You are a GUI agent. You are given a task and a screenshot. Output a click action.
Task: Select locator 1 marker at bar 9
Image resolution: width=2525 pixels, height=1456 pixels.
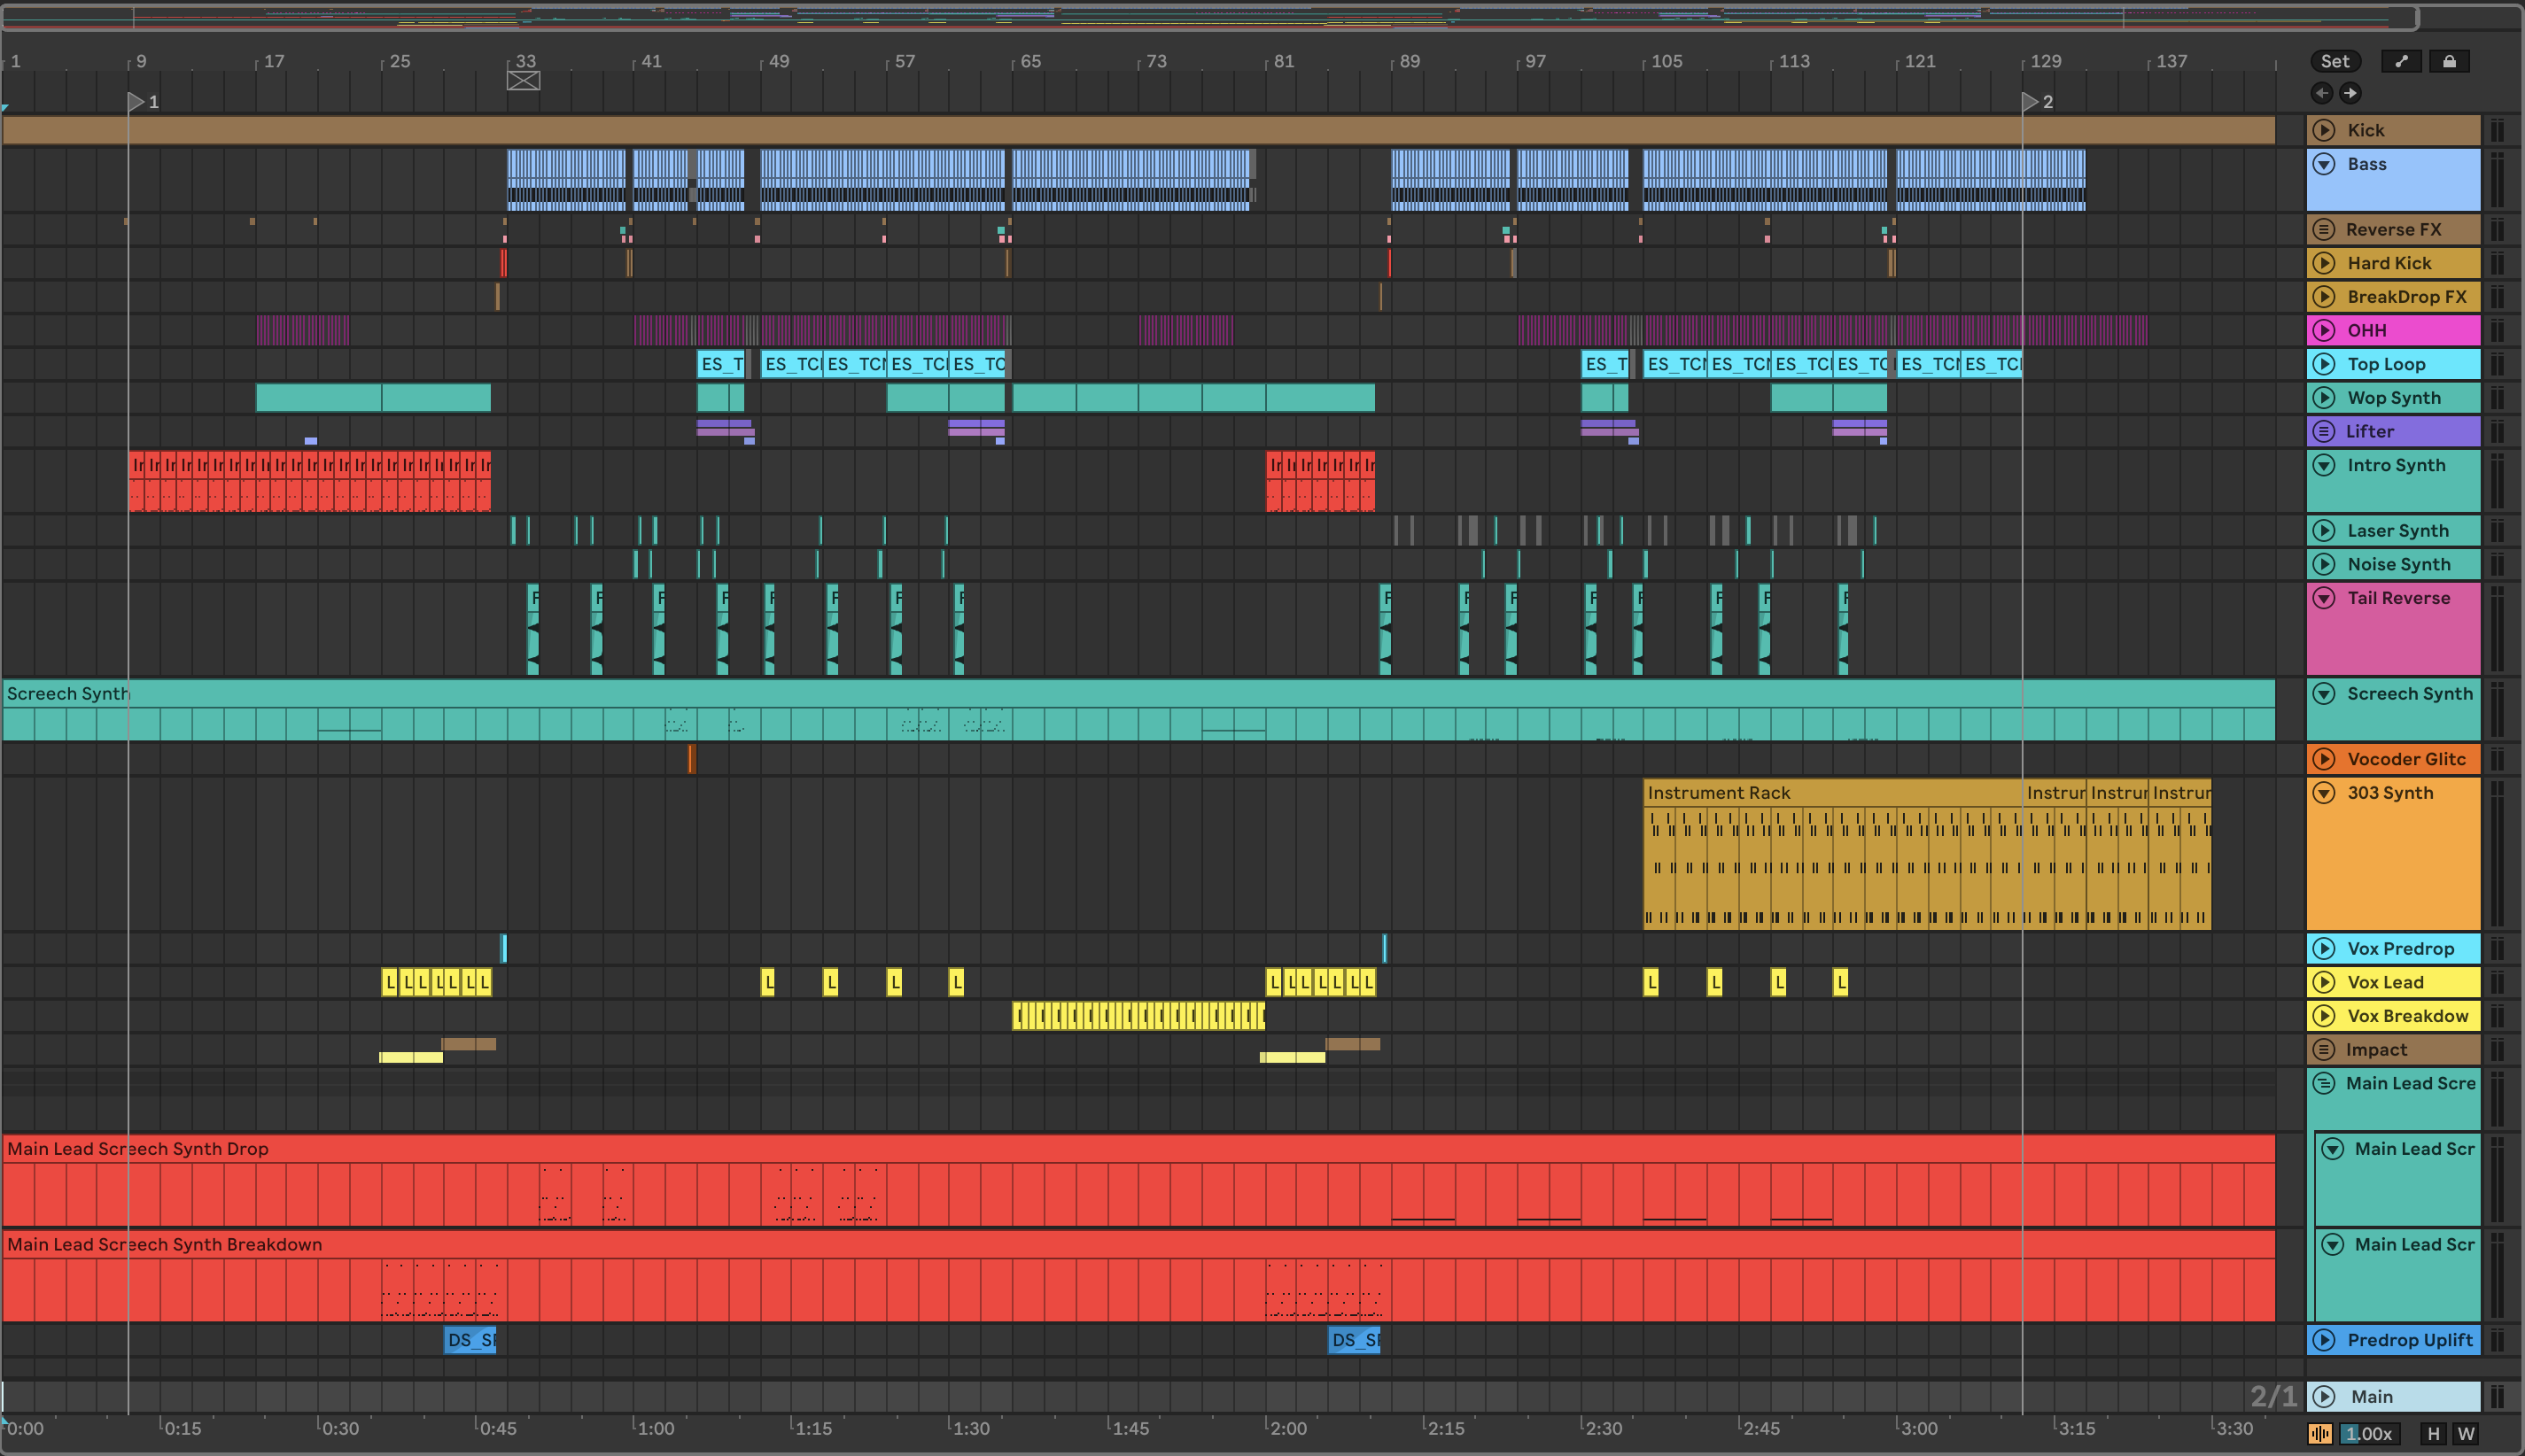[137, 101]
